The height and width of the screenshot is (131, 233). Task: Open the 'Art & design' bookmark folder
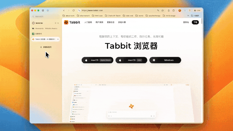[169, 16]
